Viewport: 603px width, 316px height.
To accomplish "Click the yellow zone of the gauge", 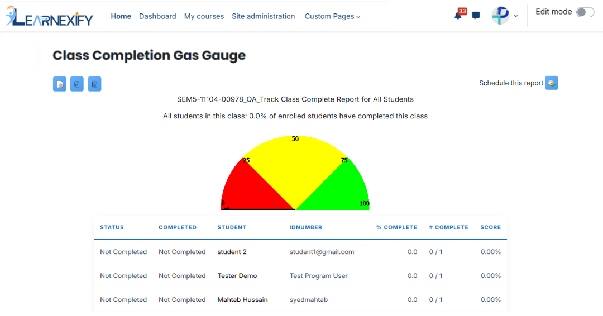I will [x=295, y=169].
